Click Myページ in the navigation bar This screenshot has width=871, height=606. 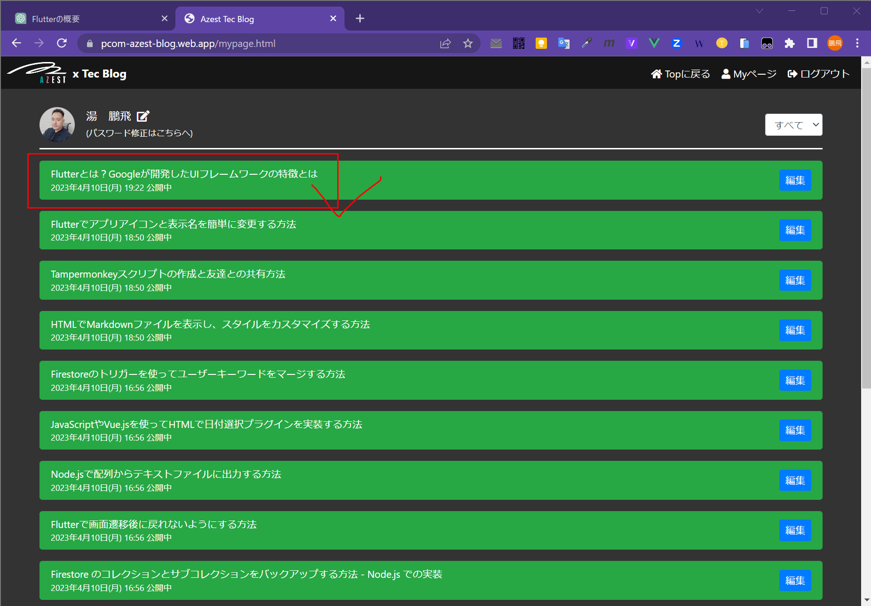pyautogui.click(x=749, y=74)
